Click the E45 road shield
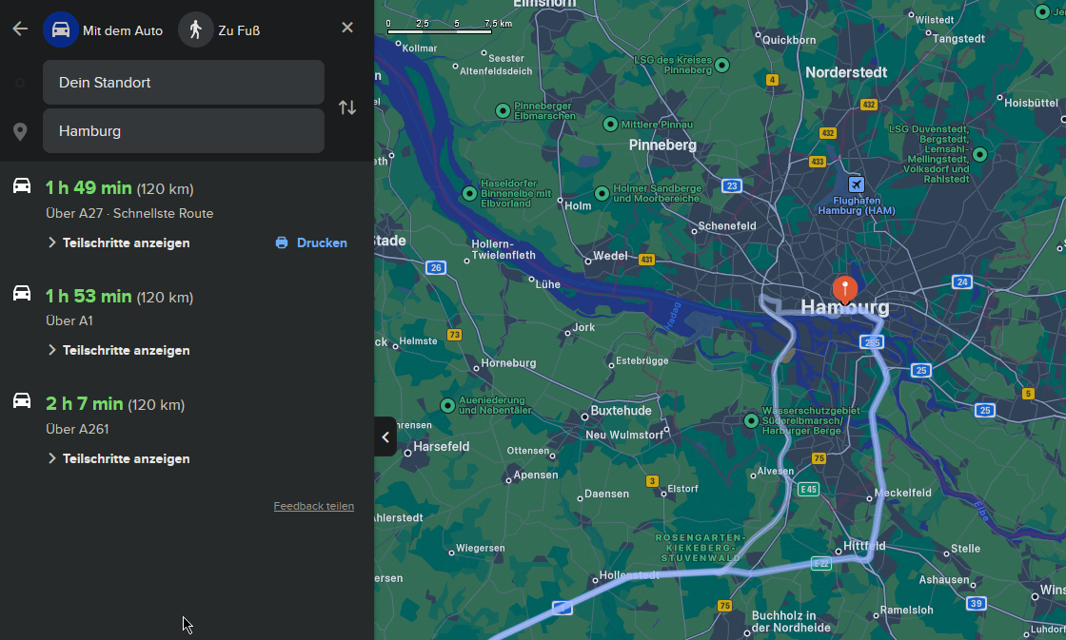 tap(808, 489)
